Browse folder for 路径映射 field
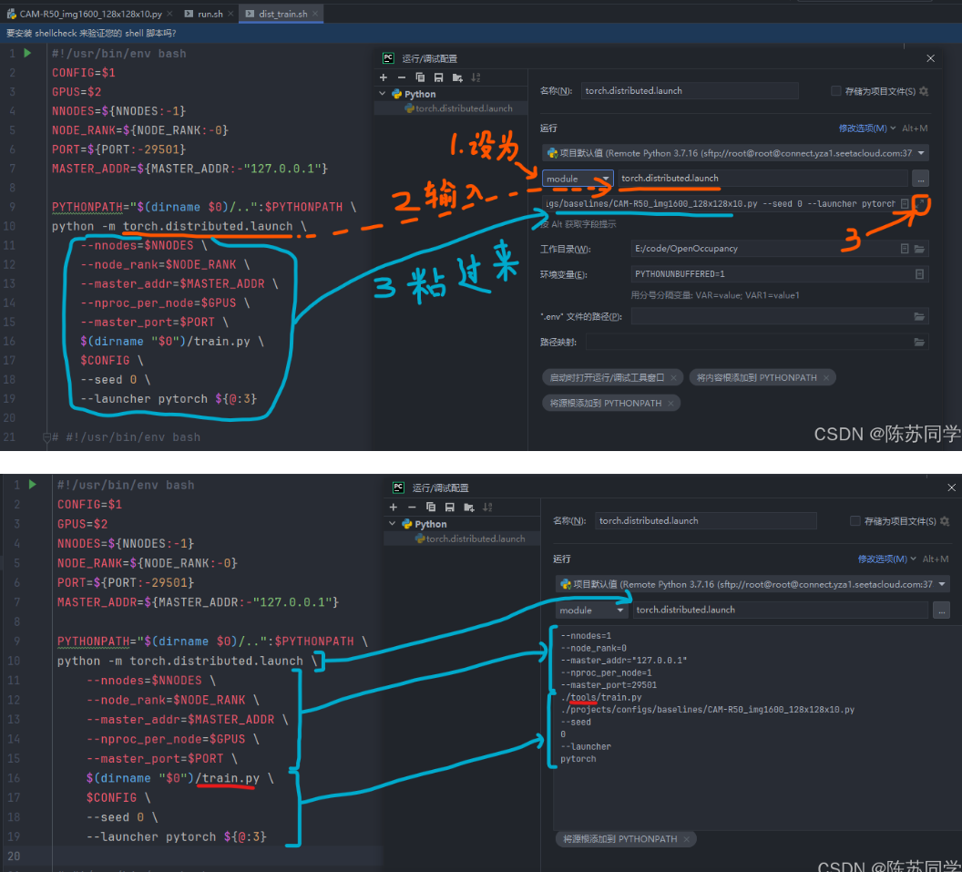This screenshot has height=872, width=962. tap(919, 342)
